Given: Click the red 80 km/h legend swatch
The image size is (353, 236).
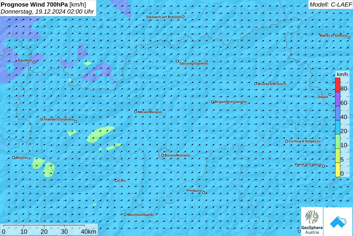Looking at the screenshot, I should [x=338, y=85].
